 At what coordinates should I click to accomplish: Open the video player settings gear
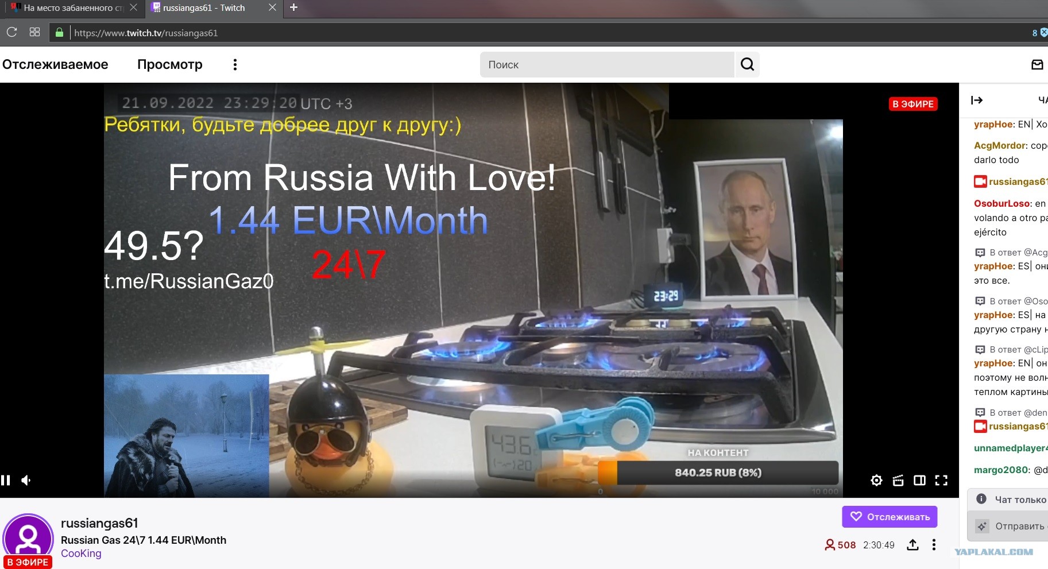click(876, 480)
